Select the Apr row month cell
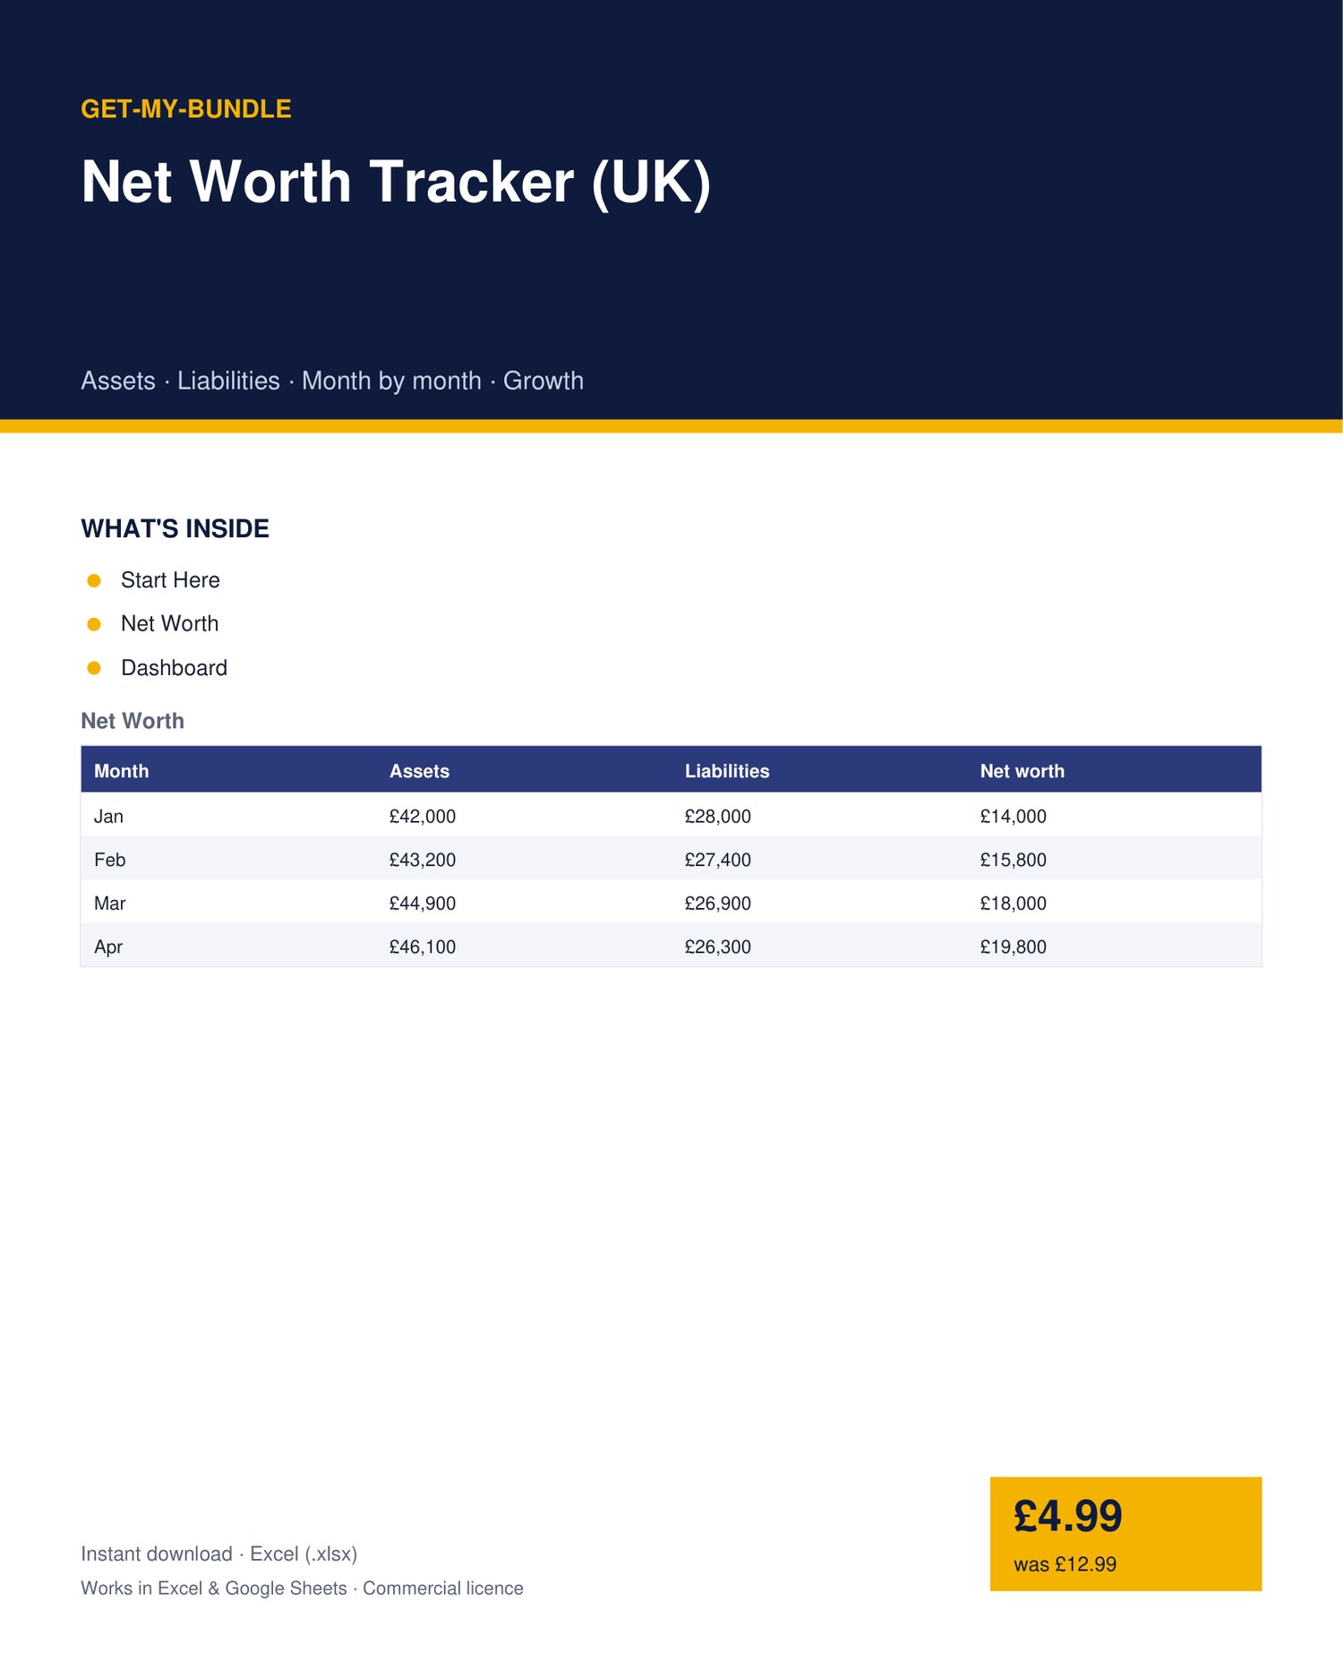Viewport: 1343px width, 1679px height. tap(108, 947)
